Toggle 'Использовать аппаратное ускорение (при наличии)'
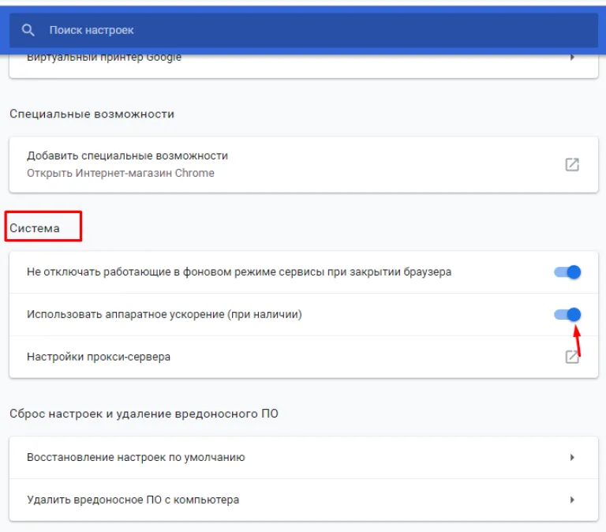The width and height of the screenshot is (606, 532). (x=567, y=314)
